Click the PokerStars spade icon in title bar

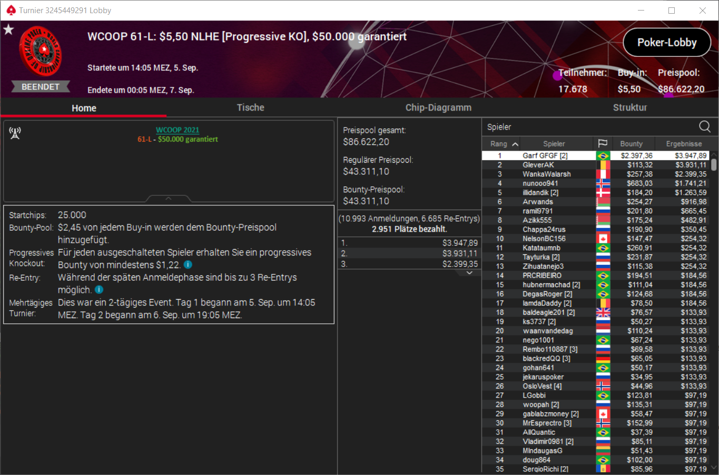[x=11, y=11]
